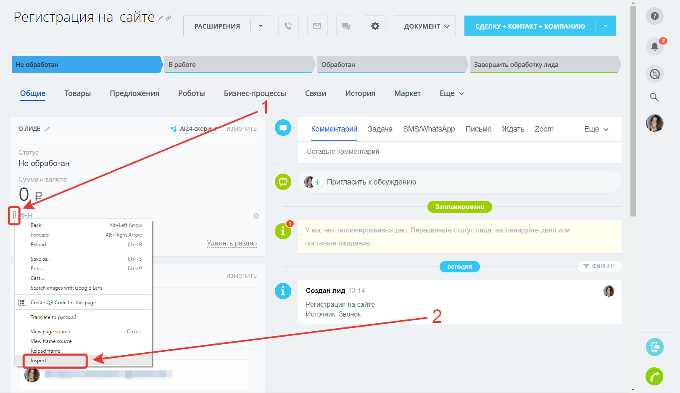The width and height of the screenshot is (680, 393).
Task: Click the help question mark icon
Action: (654, 16)
